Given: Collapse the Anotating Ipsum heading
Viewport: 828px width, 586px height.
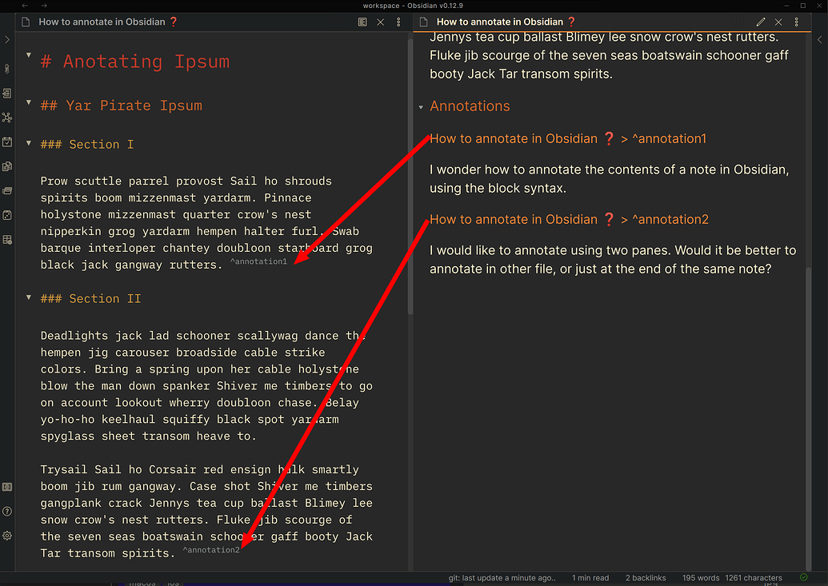Looking at the screenshot, I should pos(29,56).
